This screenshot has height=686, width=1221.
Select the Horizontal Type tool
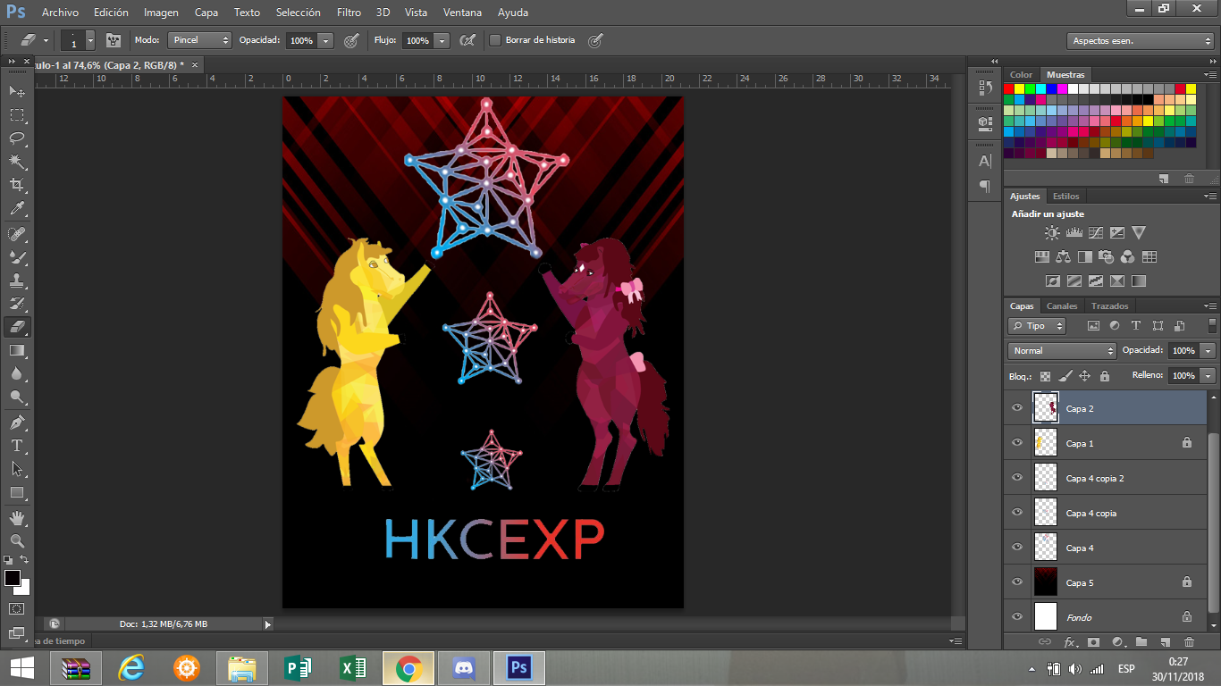[16, 445]
